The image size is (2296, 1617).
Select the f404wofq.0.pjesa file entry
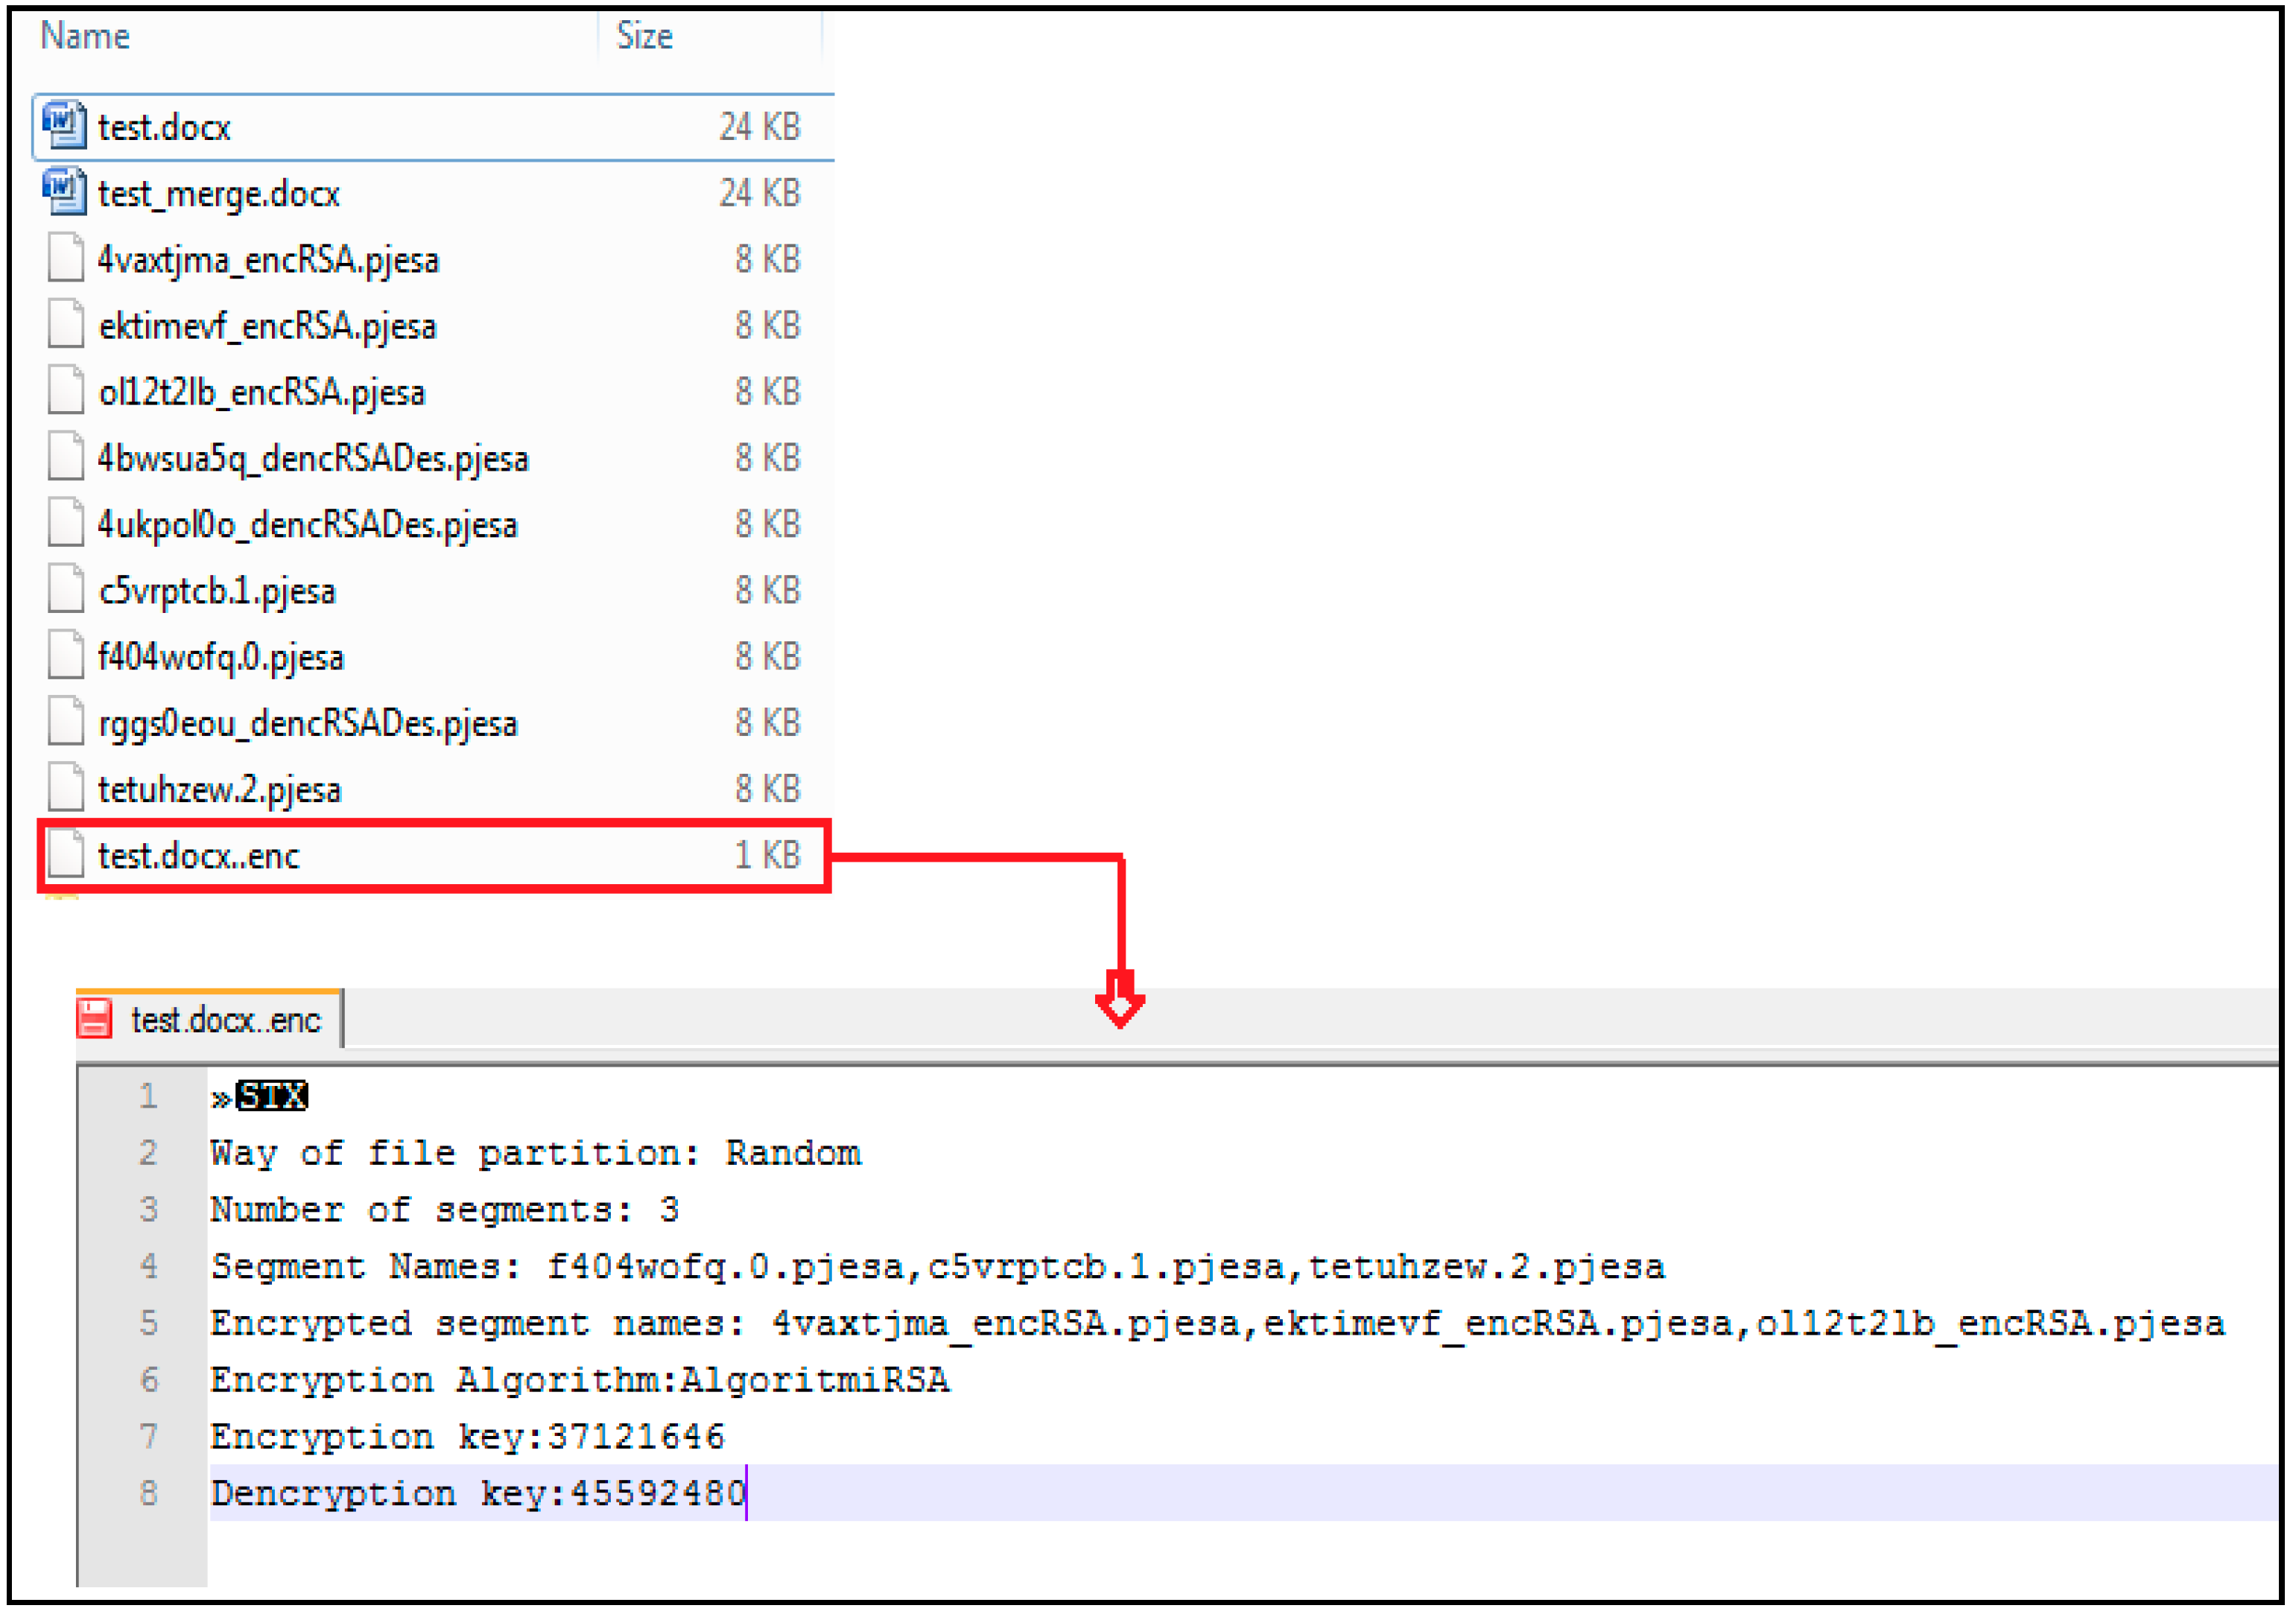click(x=221, y=657)
